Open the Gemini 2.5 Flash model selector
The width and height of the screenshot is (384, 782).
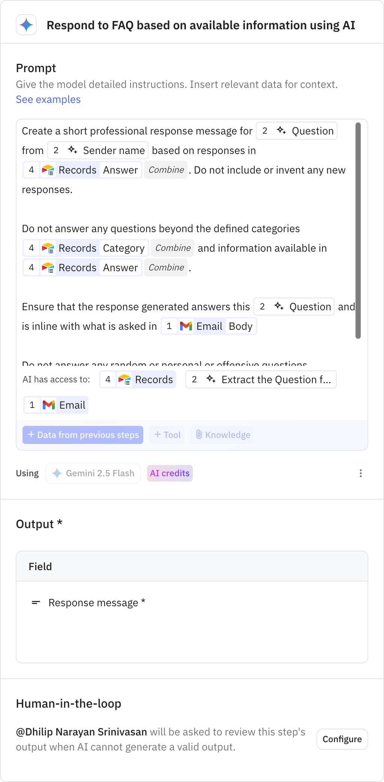pyautogui.click(x=93, y=473)
